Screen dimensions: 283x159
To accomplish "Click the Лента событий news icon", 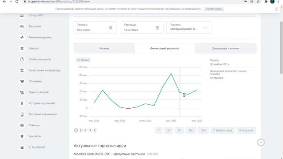I will (x=22, y=92).
